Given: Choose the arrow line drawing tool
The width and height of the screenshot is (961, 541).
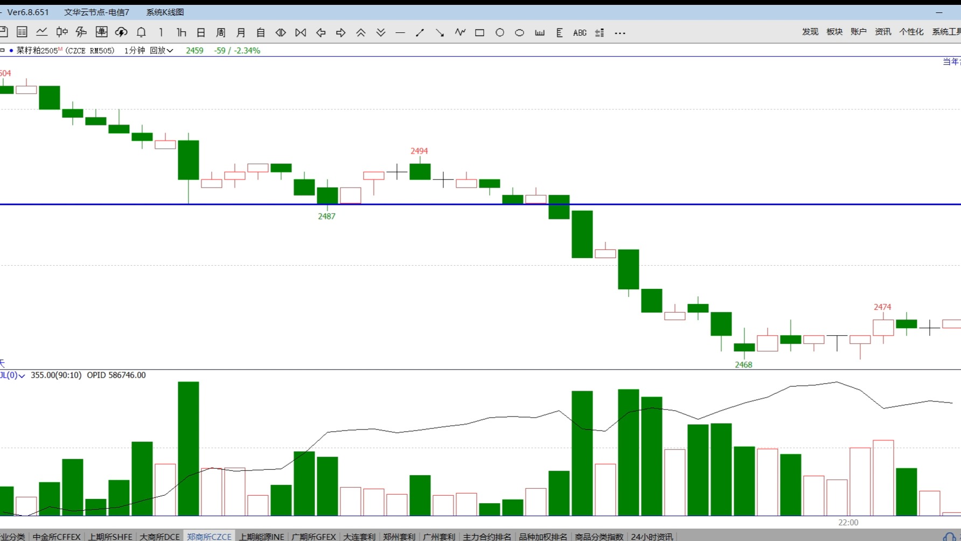Looking at the screenshot, I should coord(440,33).
